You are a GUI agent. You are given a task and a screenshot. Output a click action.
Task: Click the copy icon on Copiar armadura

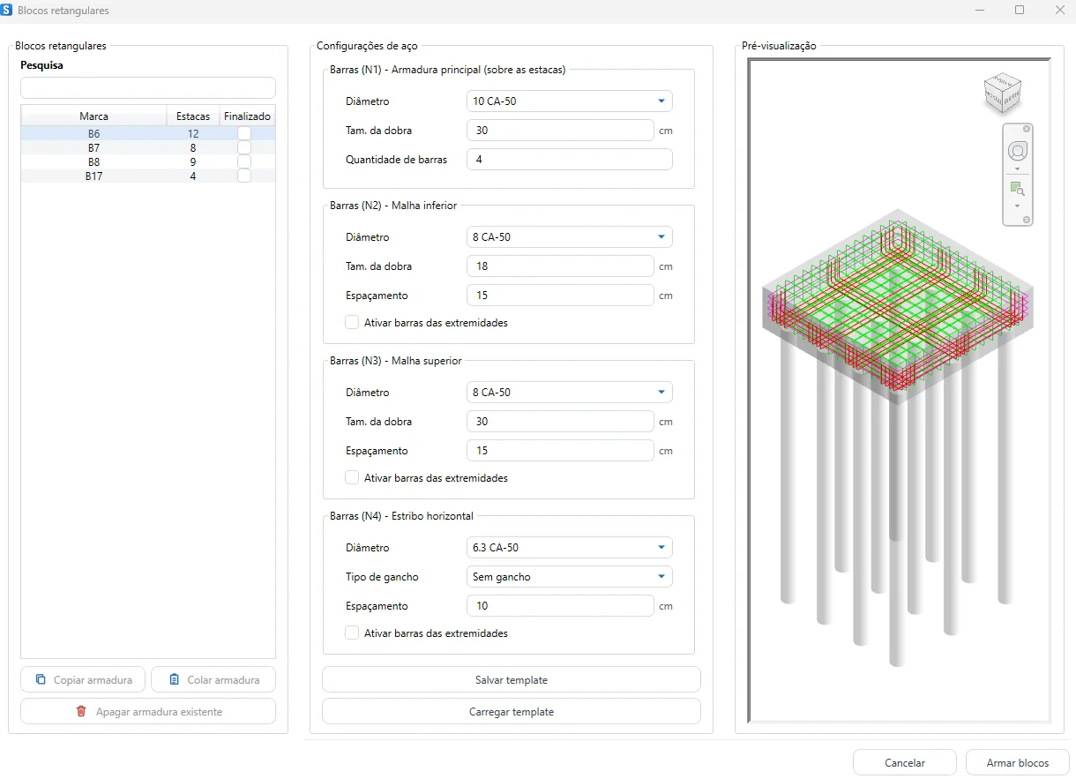click(x=41, y=679)
